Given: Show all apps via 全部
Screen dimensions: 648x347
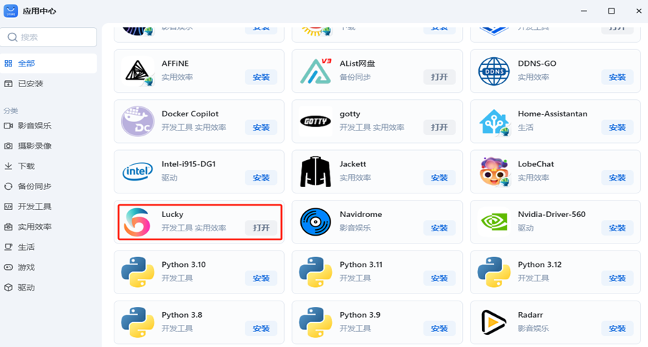Looking at the screenshot, I should coord(49,64).
